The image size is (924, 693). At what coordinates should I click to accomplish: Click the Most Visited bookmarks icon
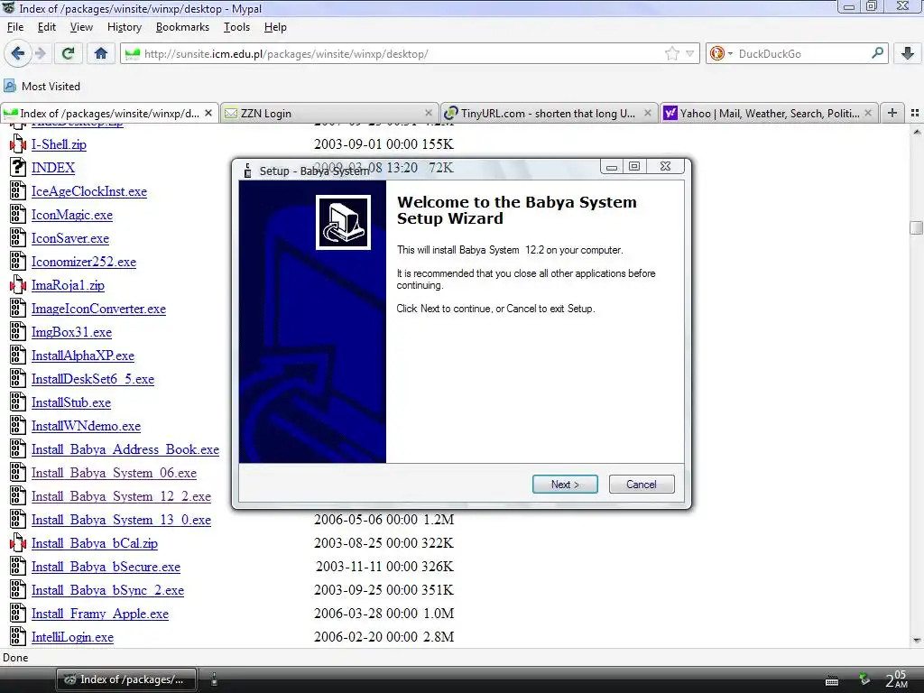(10, 86)
